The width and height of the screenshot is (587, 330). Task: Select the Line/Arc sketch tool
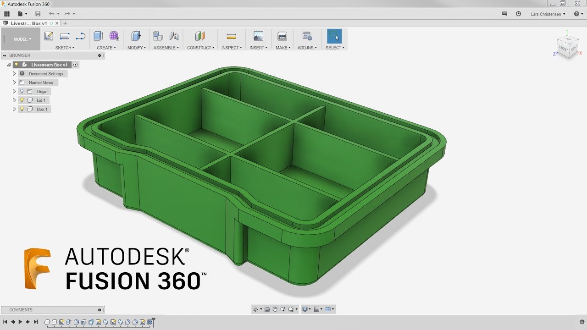click(80, 36)
